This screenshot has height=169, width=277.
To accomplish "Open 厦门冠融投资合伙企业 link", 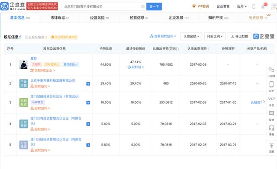I will pyautogui.click(x=55, y=96).
